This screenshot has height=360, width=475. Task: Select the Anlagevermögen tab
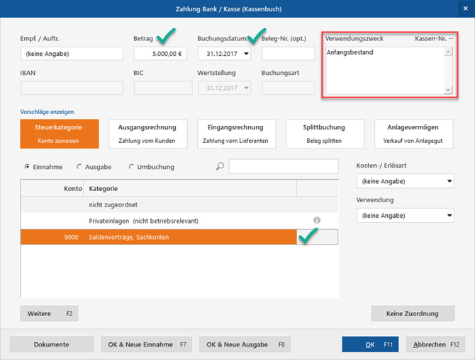pyautogui.click(x=414, y=134)
